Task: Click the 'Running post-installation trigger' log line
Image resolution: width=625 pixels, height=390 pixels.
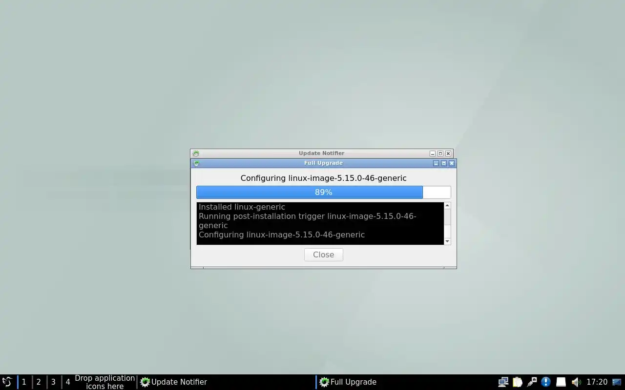Action: click(x=307, y=221)
